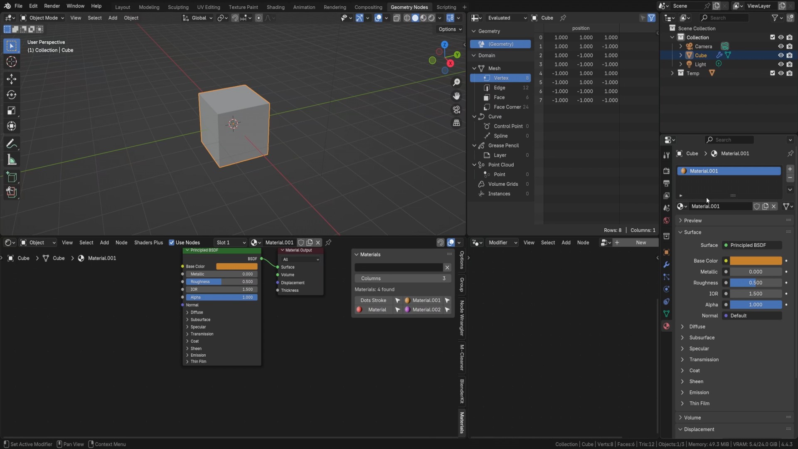The image size is (798, 449).
Task: Click the orange Base Color swatch
Action: (x=755, y=261)
